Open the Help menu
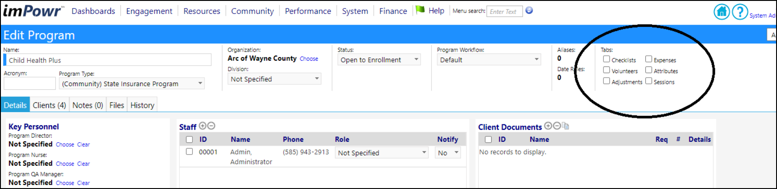The image size is (777, 189). pos(436,10)
